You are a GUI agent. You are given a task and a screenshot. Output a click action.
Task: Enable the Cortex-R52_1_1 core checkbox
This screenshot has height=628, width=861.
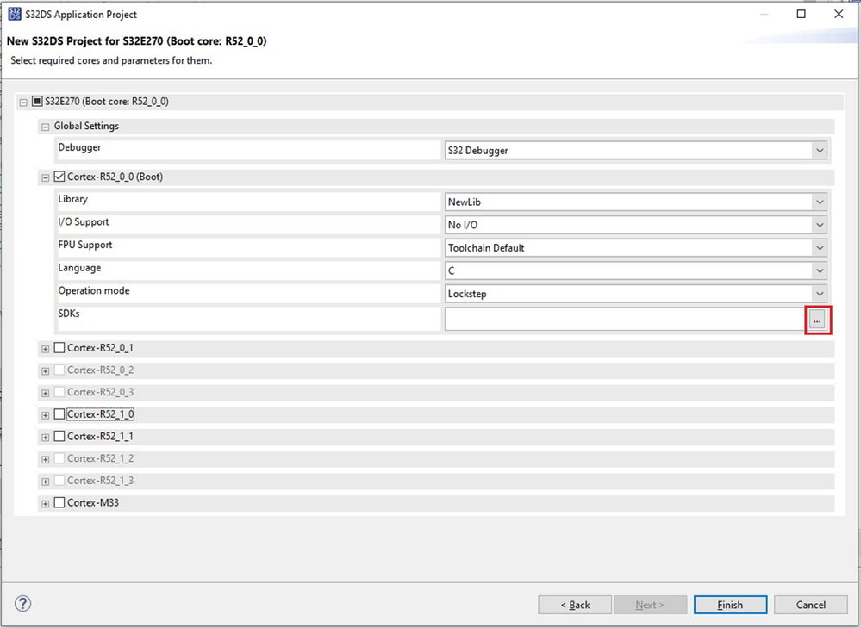[x=59, y=437]
